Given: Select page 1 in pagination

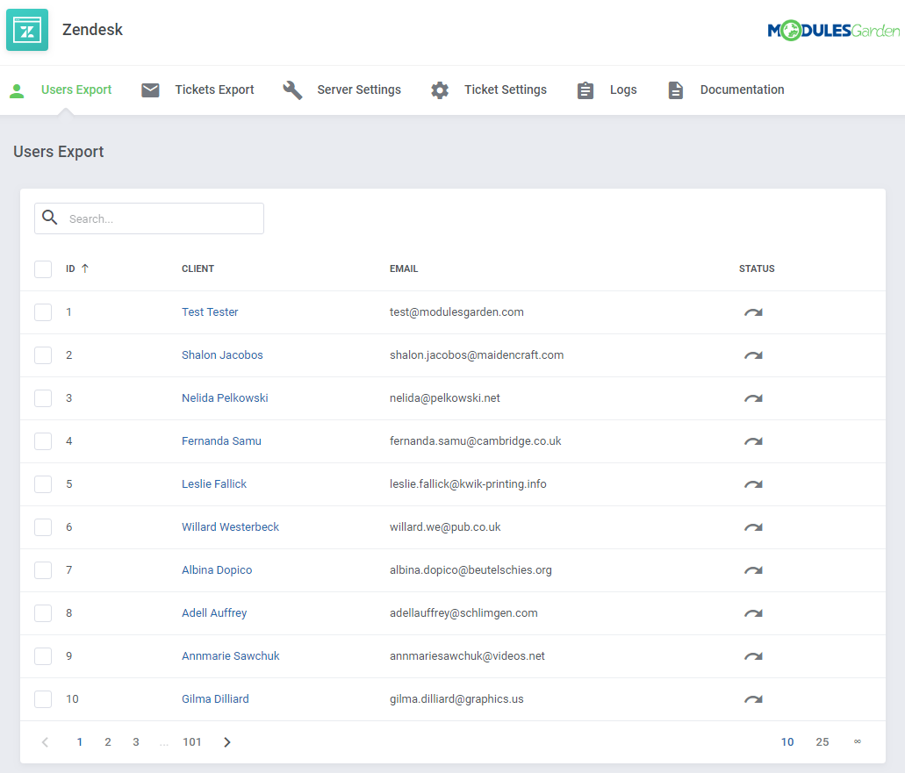Looking at the screenshot, I should (80, 741).
